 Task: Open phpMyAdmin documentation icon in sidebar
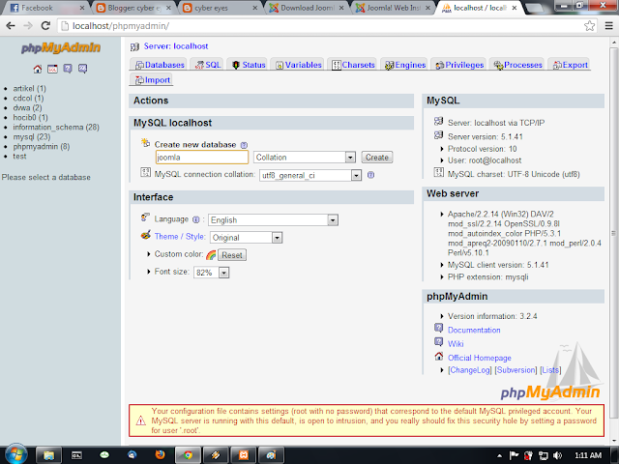click(68, 69)
